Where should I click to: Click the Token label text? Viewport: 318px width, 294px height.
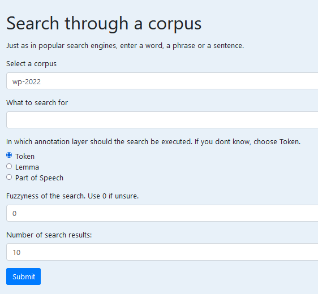pos(25,157)
